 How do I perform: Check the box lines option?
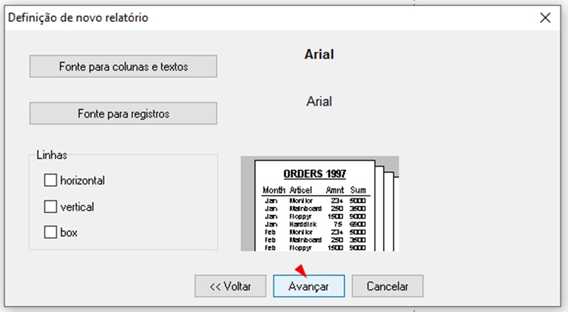pyautogui.click(x=50, y=233)
